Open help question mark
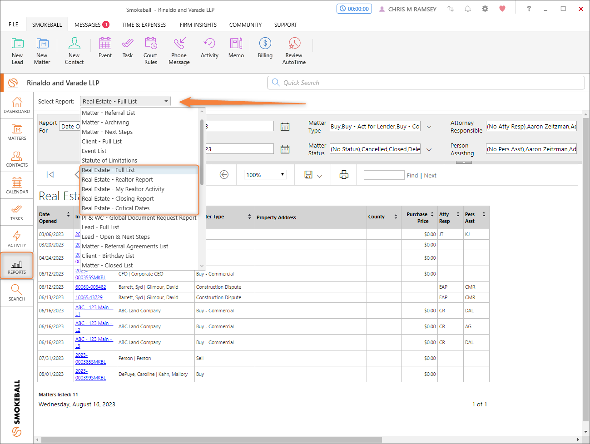 (x=529, y=9)
